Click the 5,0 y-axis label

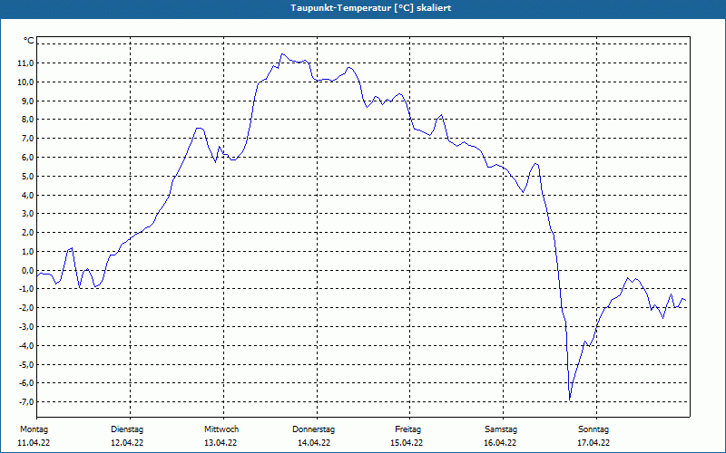coord(27,176)
